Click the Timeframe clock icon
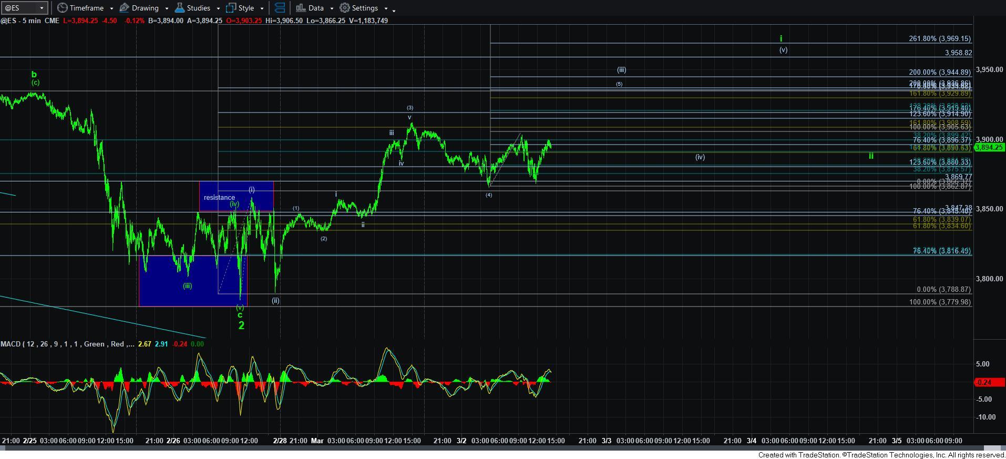Screen dimensions: 1006x459 tap(63, 8)
